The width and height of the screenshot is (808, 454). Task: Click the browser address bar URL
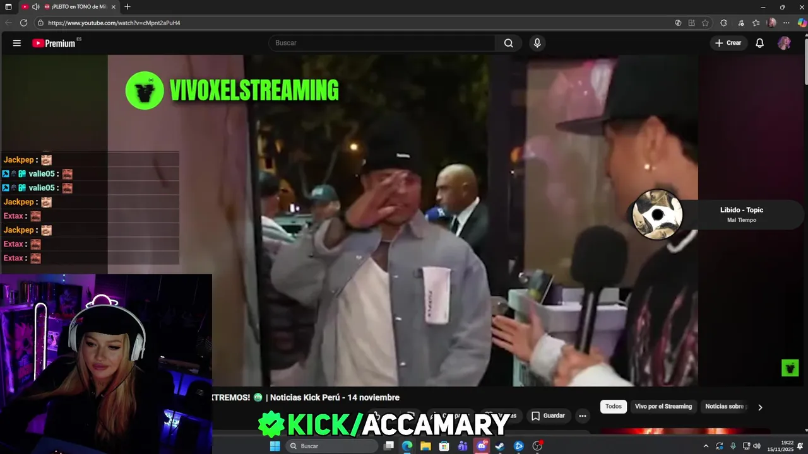pos(114,23)
